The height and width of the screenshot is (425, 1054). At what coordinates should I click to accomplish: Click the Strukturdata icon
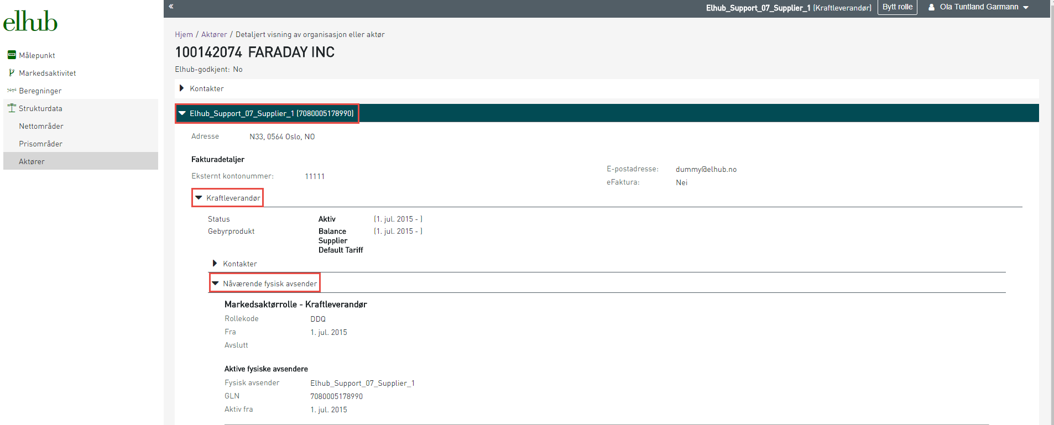(12, 108)
